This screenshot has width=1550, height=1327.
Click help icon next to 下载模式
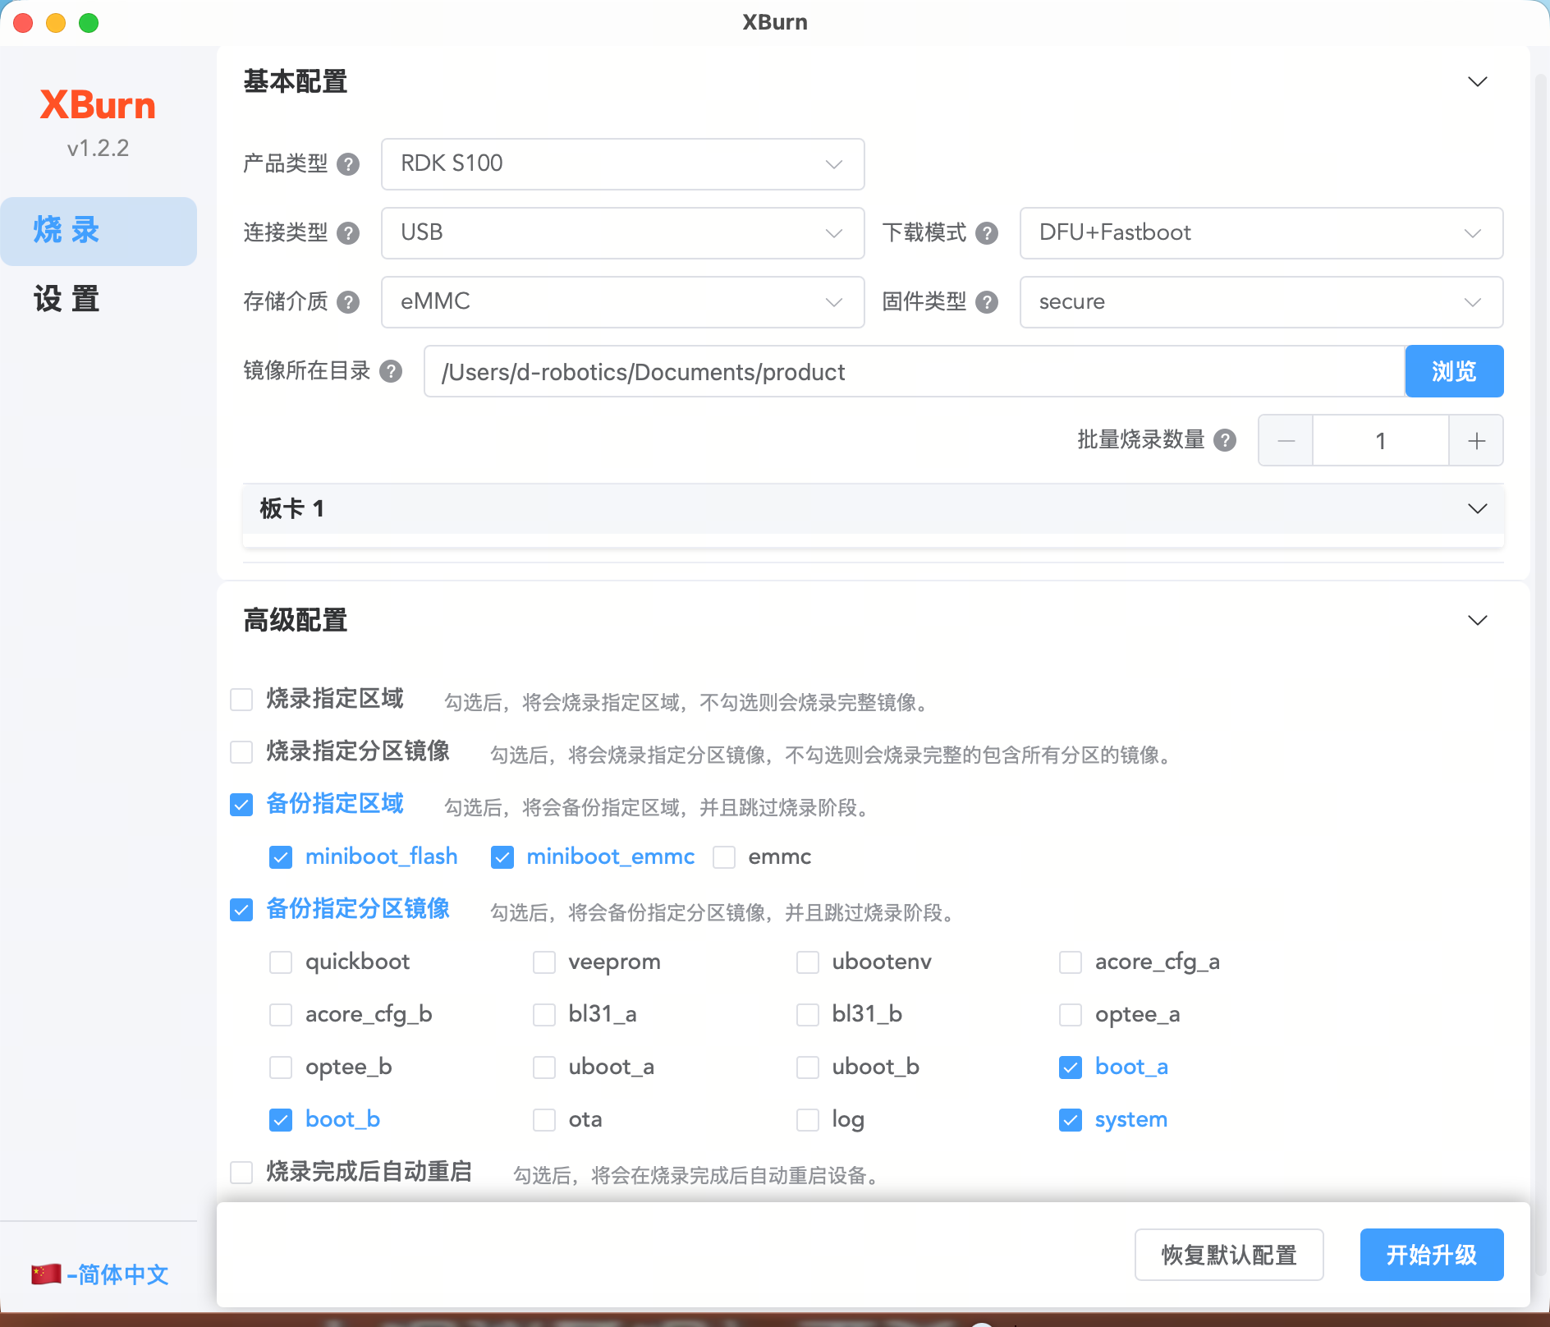[x=987, y=233]
